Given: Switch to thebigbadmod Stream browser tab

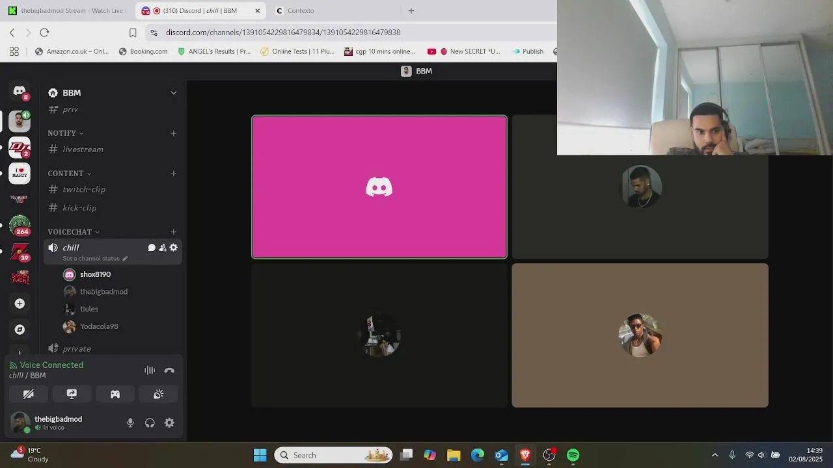Looking at the screenshot, I should coord(68,10).
